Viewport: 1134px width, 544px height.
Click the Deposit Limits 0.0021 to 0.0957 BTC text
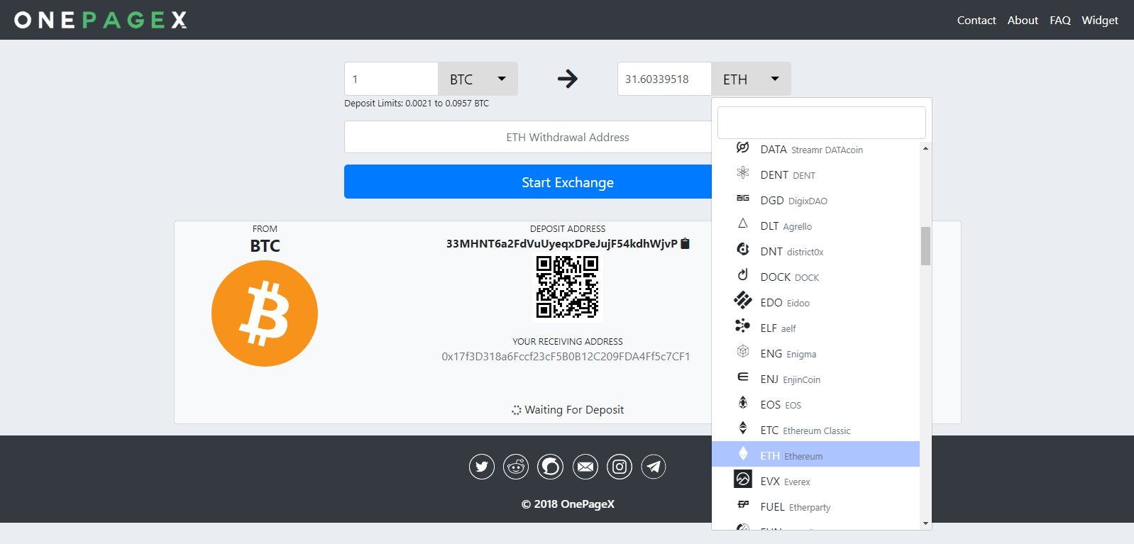tap(417, 104)
